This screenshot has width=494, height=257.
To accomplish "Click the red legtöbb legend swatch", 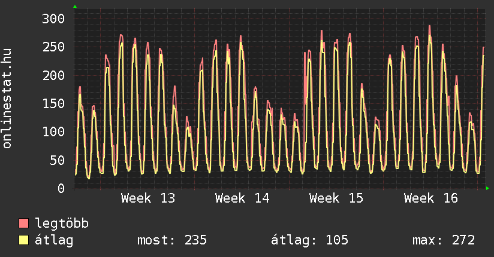I will 24,224.
